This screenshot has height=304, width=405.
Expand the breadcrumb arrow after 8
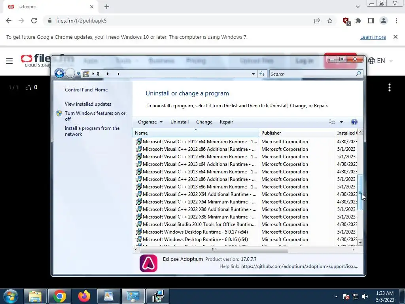point(108,74)
